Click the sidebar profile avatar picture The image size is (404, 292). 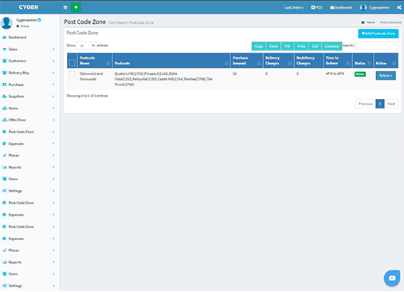click(6, 22)
